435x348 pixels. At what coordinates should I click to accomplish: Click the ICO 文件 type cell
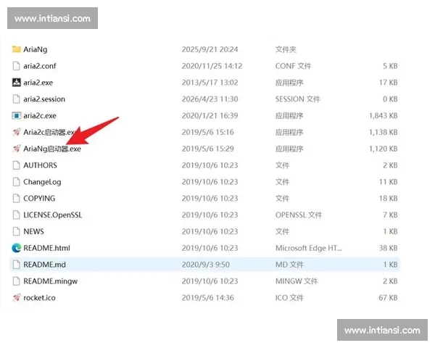[289, 298]
